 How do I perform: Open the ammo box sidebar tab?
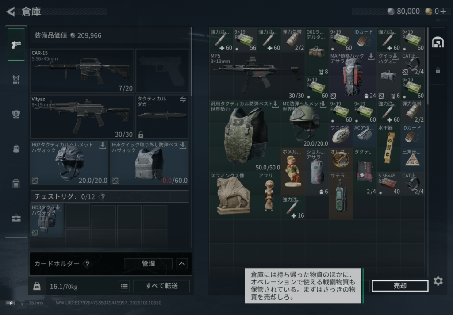click(16, 183)
